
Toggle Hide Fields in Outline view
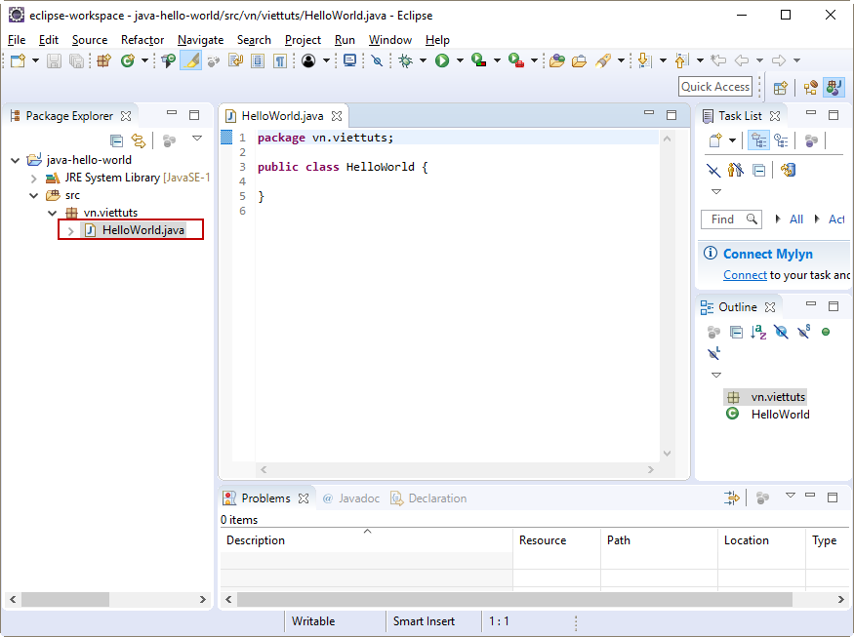click(781, 332)
